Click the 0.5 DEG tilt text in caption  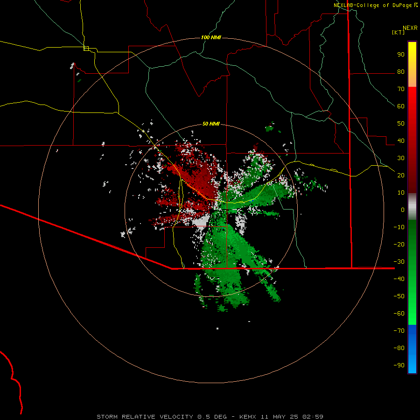click(x=212, y=417)
